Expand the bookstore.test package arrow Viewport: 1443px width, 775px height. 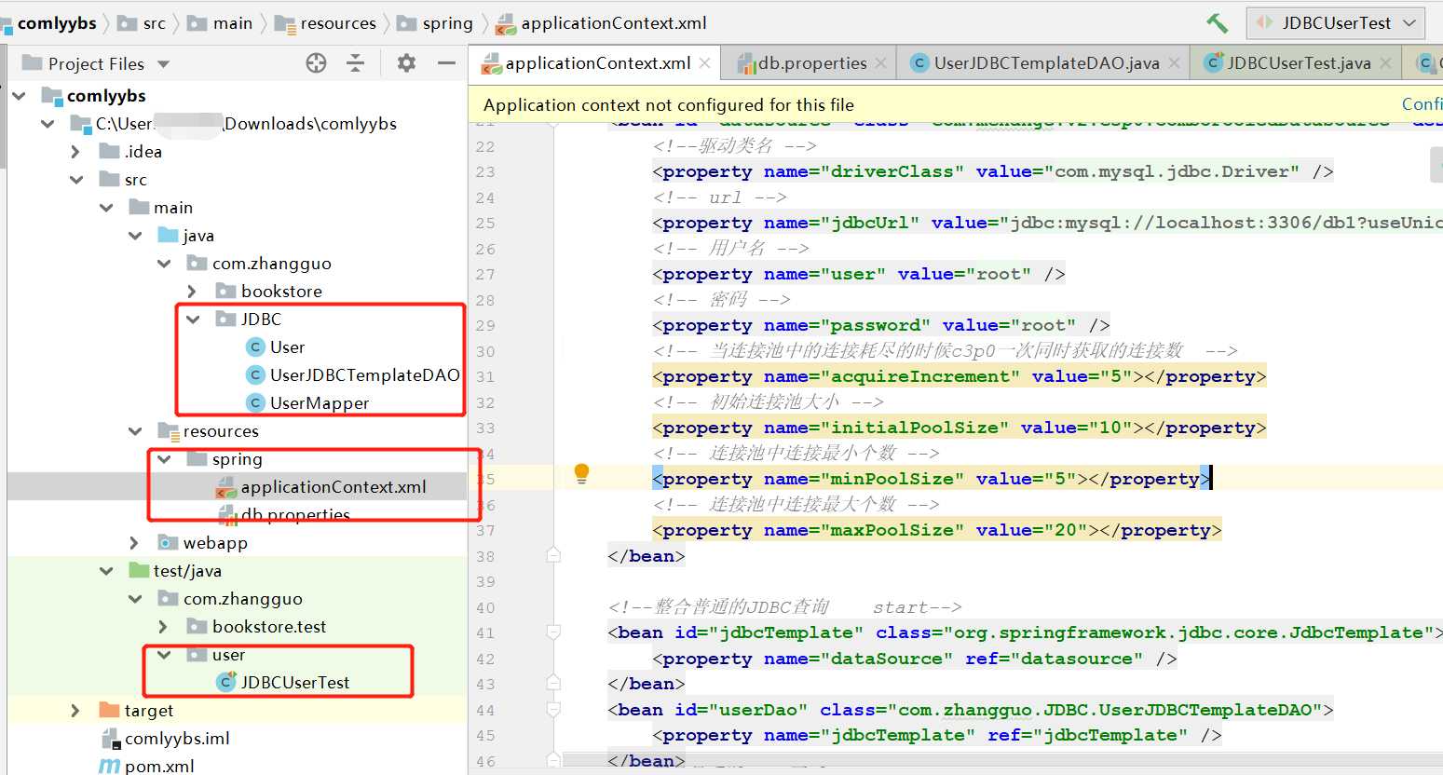click(165, 627)
